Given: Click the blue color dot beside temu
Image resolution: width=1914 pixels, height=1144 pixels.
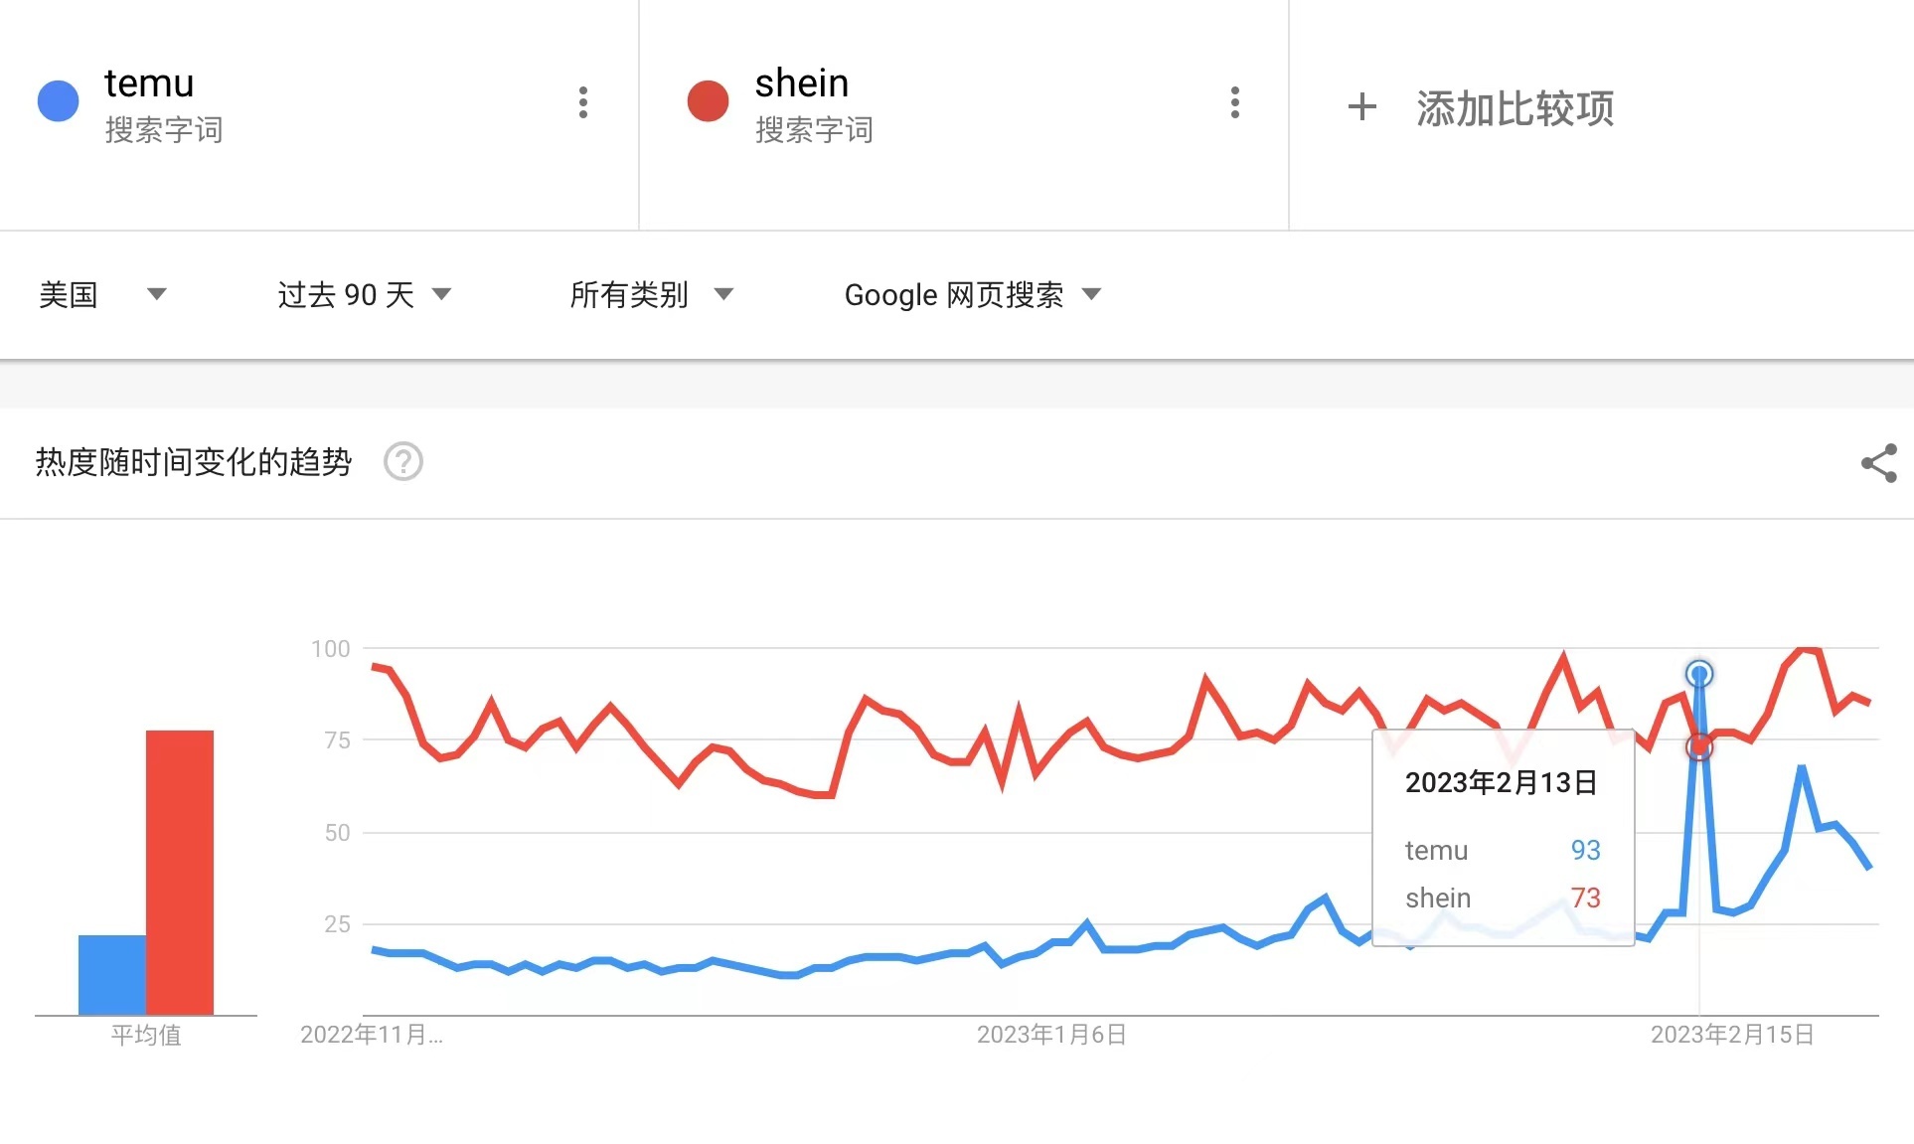Looking at the screenshot, I should tap(57, 100).
